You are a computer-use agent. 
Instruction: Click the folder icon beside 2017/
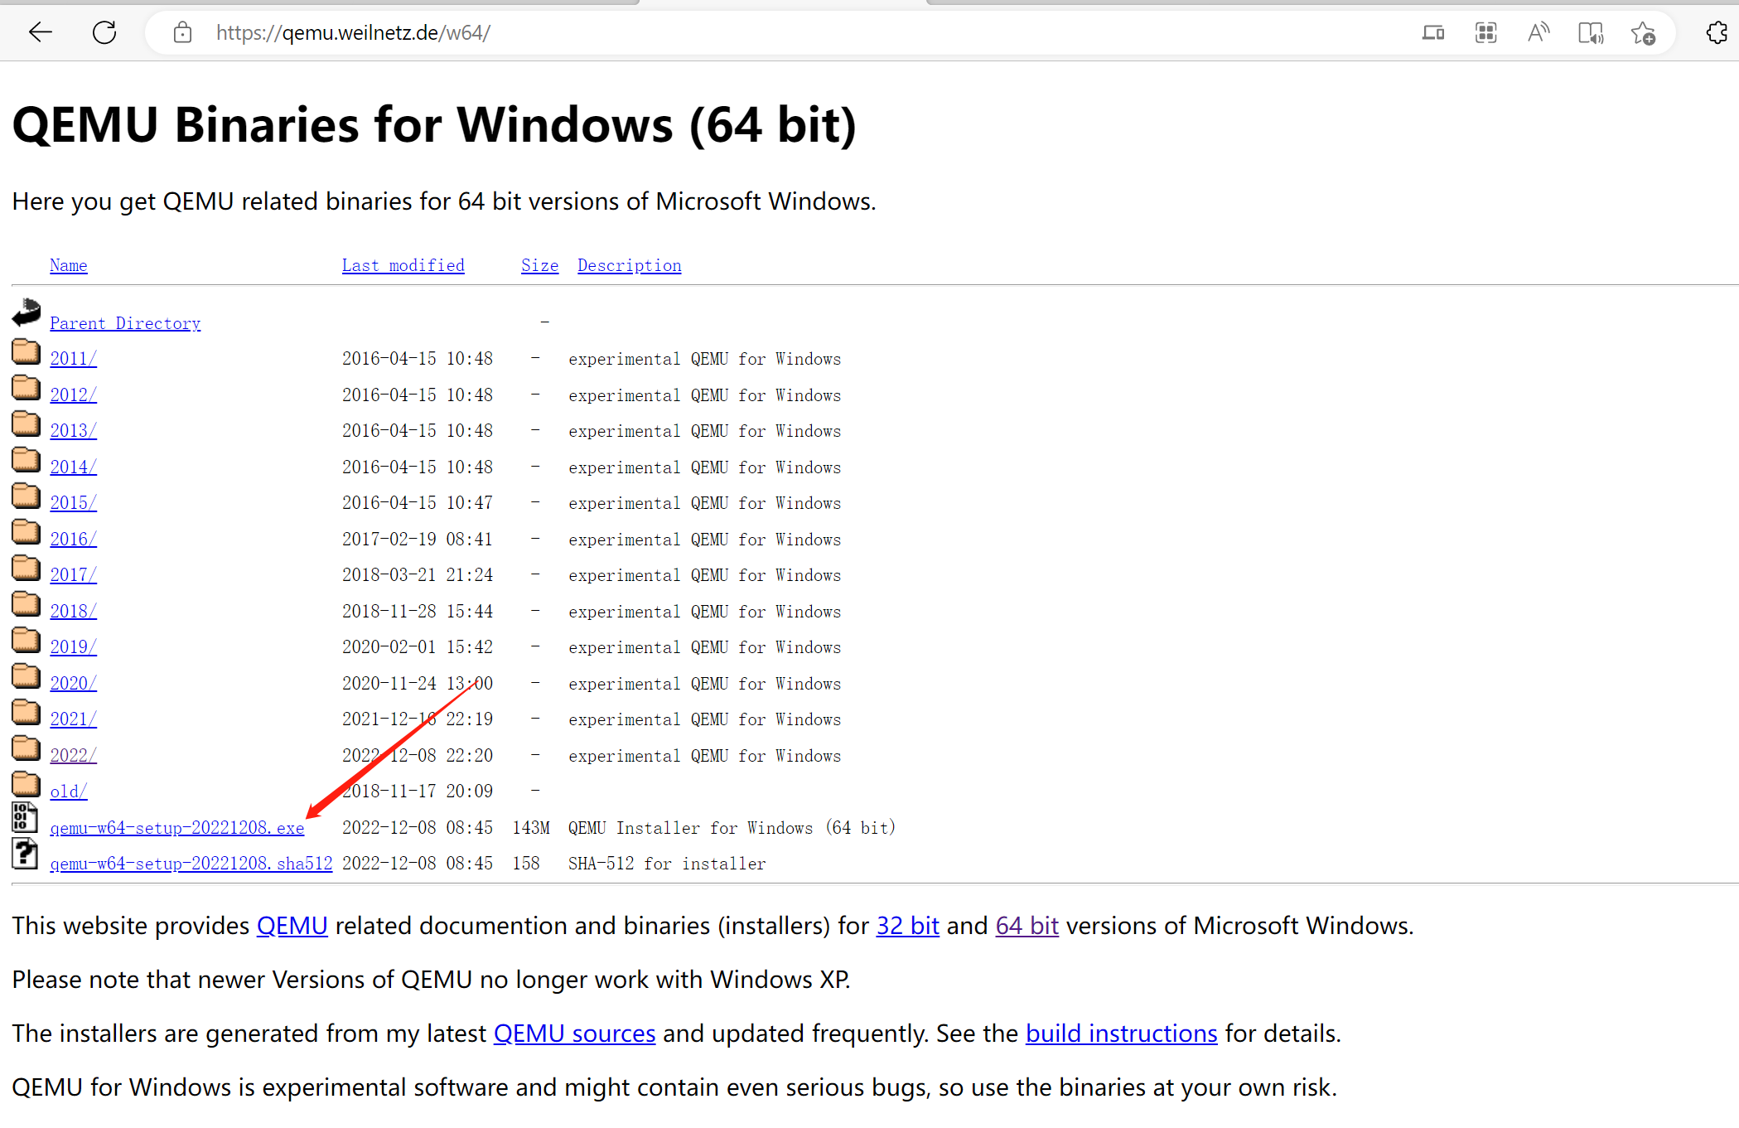(26, 568)
